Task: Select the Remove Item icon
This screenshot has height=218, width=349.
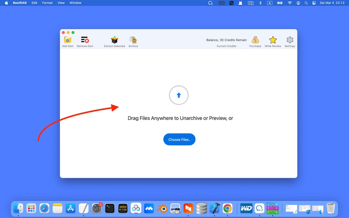Action: click(x=85, y=40)
